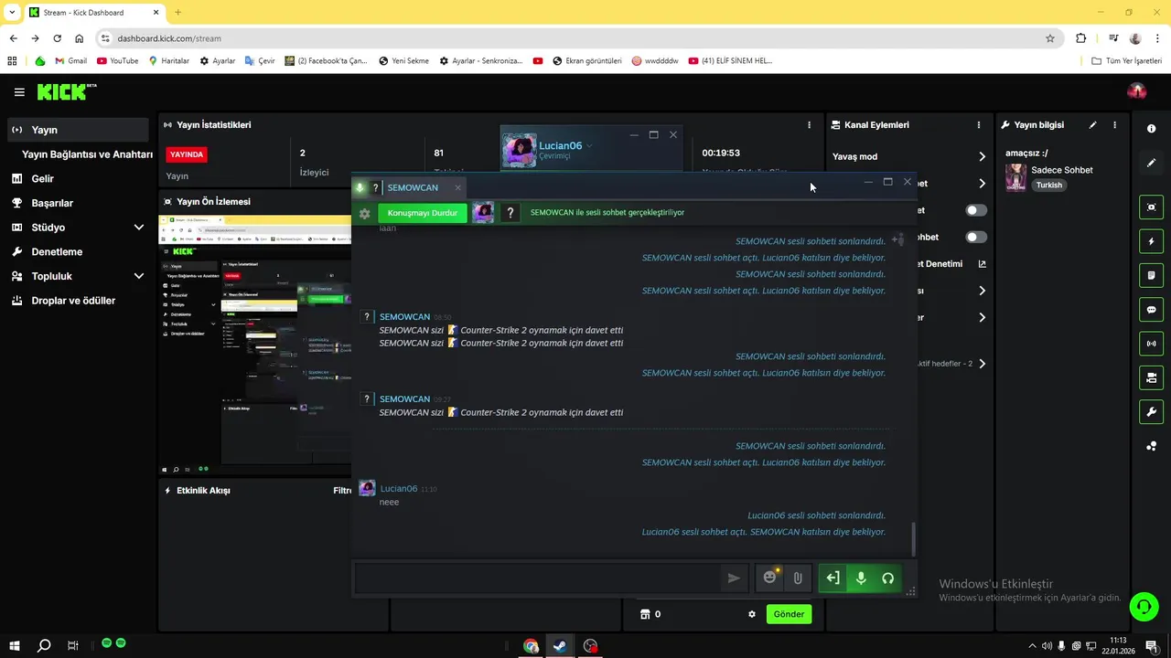Open the Denetimi external link icon
The image size is (1171, 658).
coord(982,264)
